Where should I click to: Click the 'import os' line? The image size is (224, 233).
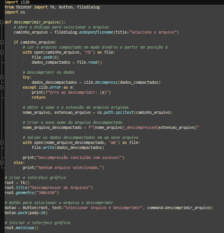[x=15, y=12]
